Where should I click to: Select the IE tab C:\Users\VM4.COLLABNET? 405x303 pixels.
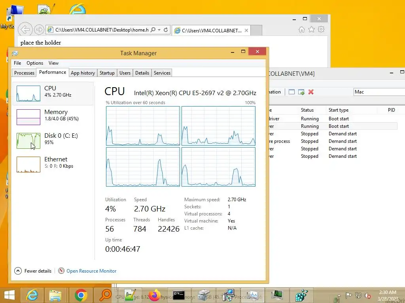point(211,30)
